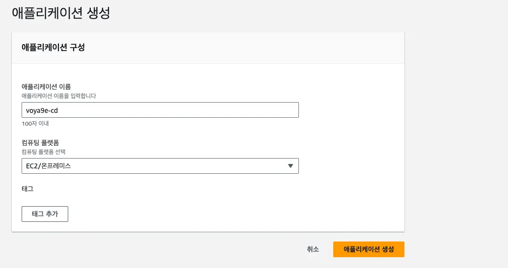Click the 100자 이내 hint text

(x=35, y=124)
